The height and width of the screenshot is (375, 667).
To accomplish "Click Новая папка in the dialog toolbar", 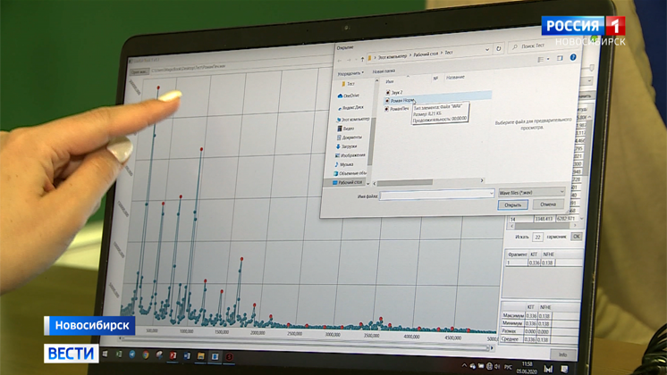I will coord(384,71).
